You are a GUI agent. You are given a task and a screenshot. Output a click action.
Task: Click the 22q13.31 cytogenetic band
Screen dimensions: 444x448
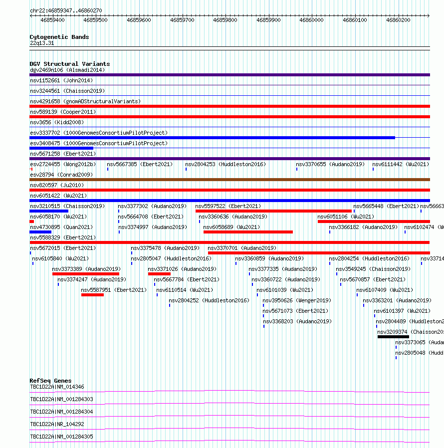click(x=229, y=48)
